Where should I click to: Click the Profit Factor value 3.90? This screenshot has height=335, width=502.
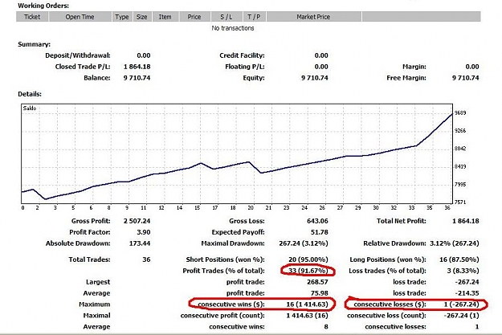(144, 232)
